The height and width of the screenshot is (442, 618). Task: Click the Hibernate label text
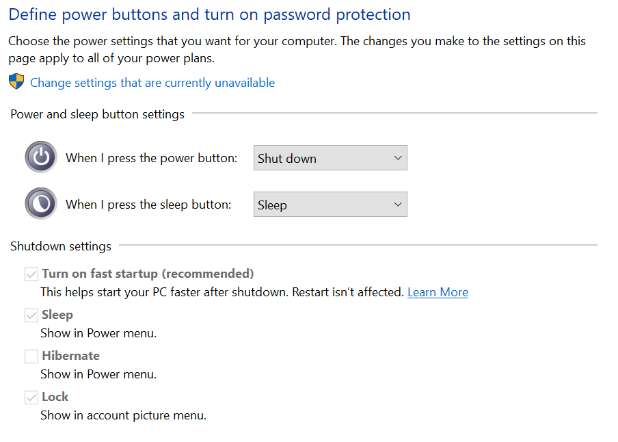tap(71, 356)
